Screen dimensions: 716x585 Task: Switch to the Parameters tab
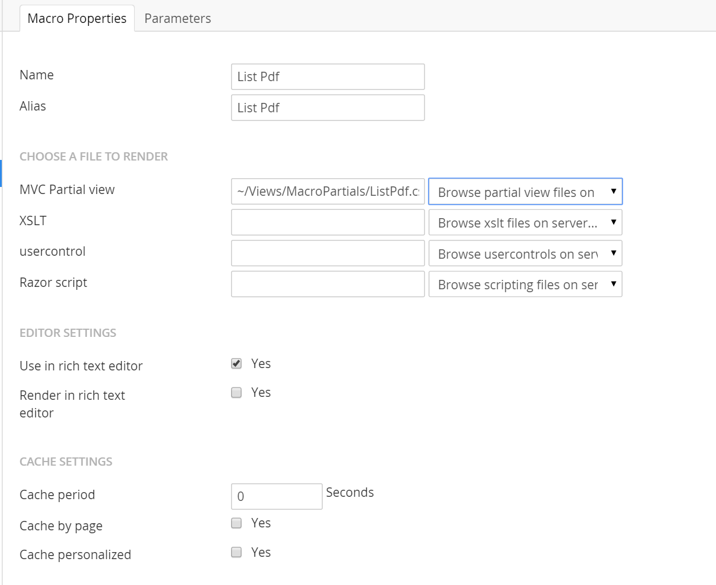178,18
